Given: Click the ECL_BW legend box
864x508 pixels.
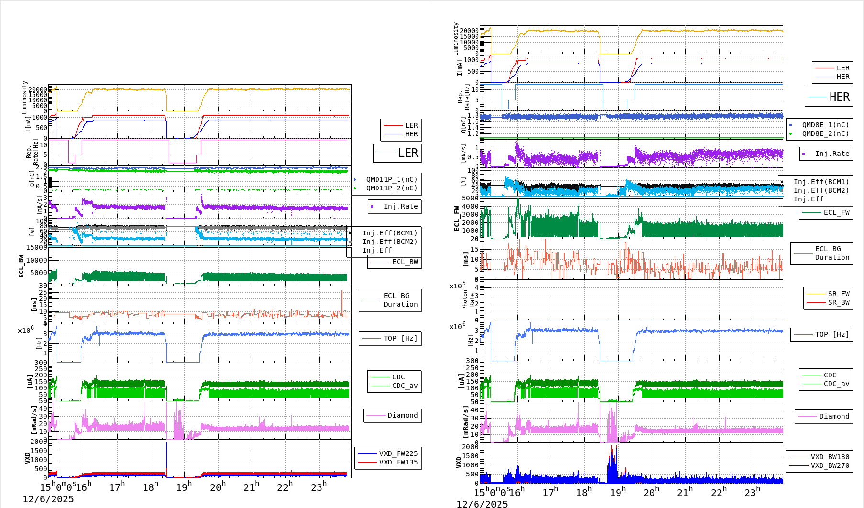Looking at the screenshot, I should (x=395, y=262).
